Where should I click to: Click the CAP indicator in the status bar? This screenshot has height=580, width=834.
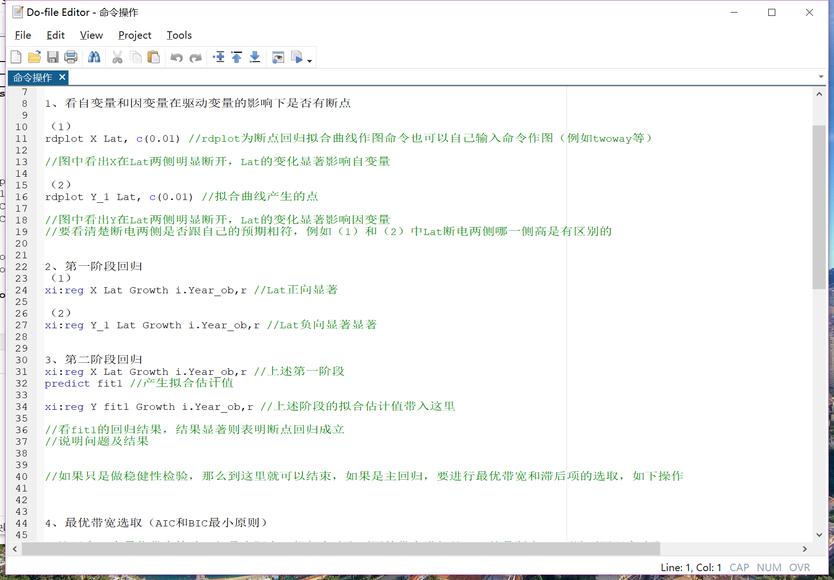[x=739, y=567]
